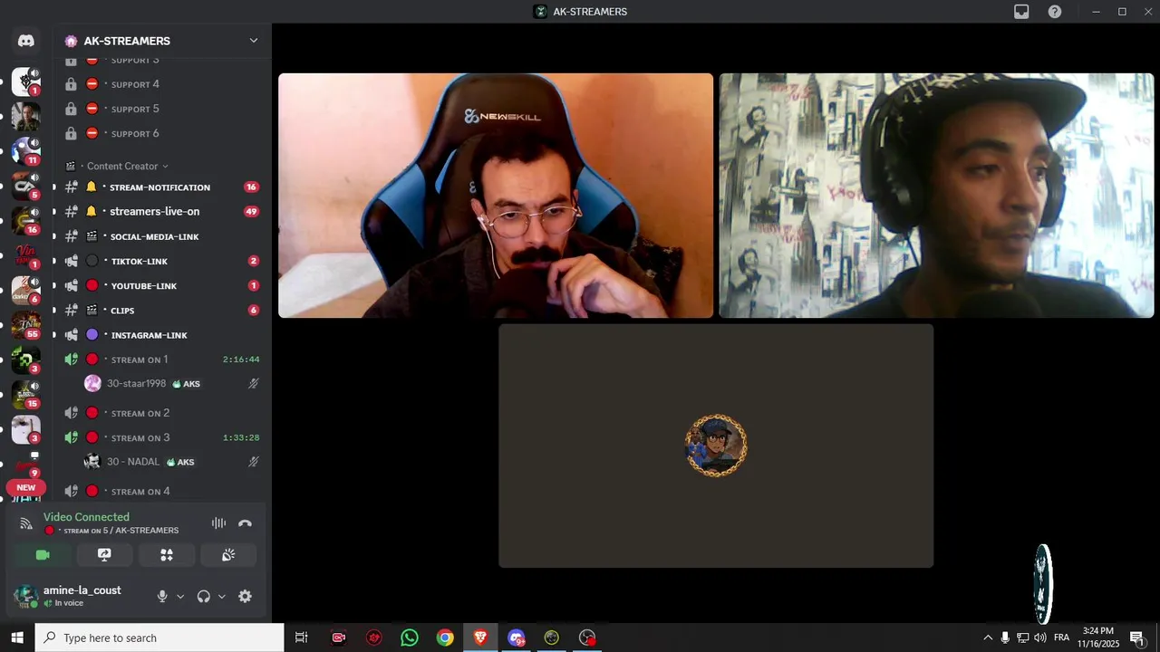The image size is (1160, 652).
Task: Open User Settings gear
Action: click(x=245, y=596)
